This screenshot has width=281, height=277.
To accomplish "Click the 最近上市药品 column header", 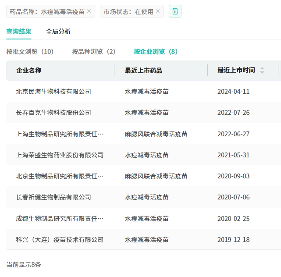I will pyautogui.click(x=143, y=70).
